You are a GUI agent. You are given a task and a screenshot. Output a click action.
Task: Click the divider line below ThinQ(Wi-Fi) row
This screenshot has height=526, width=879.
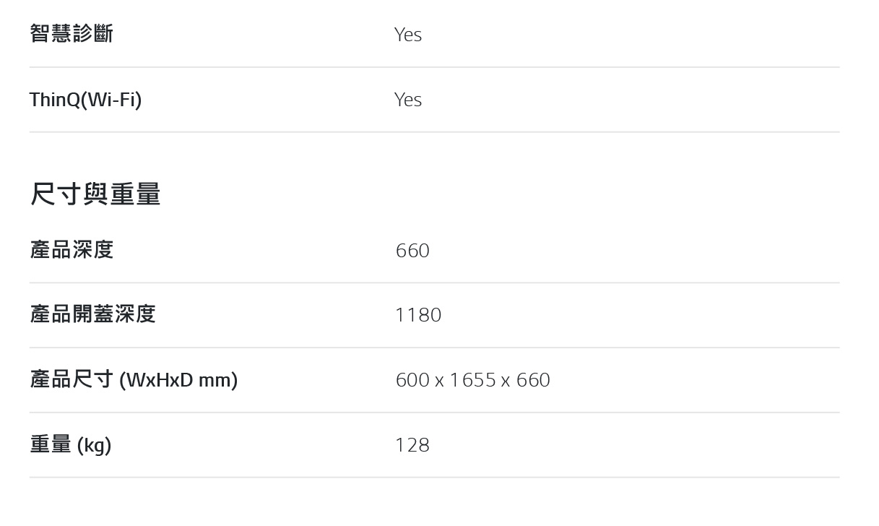[x=434, y=132]
